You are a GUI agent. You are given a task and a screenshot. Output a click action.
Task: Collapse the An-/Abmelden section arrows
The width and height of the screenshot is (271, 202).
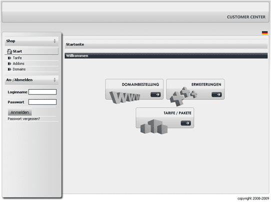click(54, 80)
